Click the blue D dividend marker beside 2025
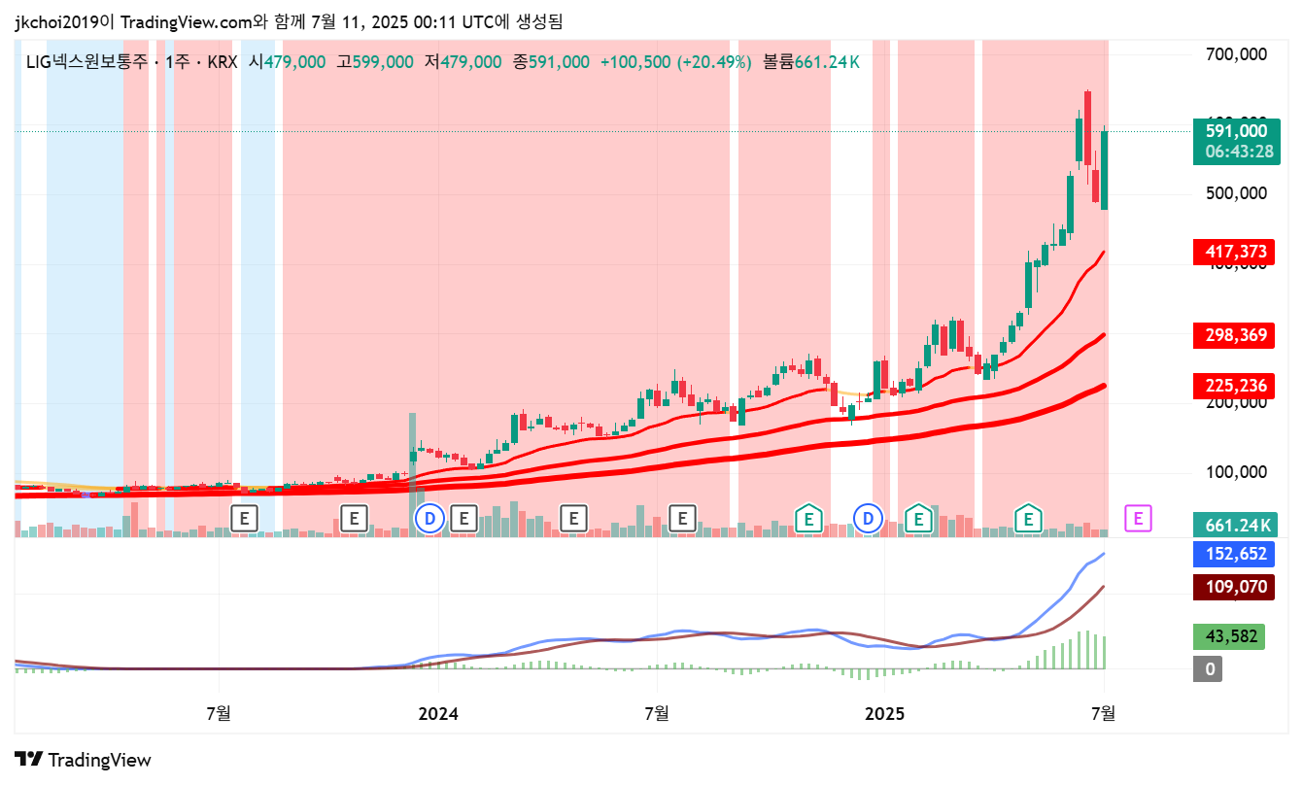The width and height of the screenshot is (1303, 785). (868, 518)
